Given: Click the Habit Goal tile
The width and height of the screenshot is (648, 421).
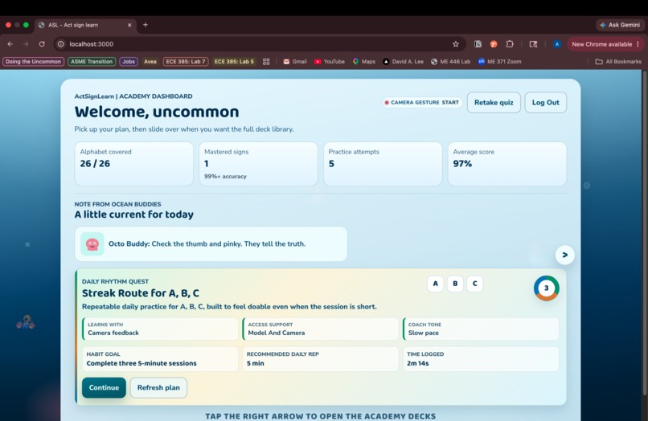Looking at the screenshot, I should tap(160, 359).
